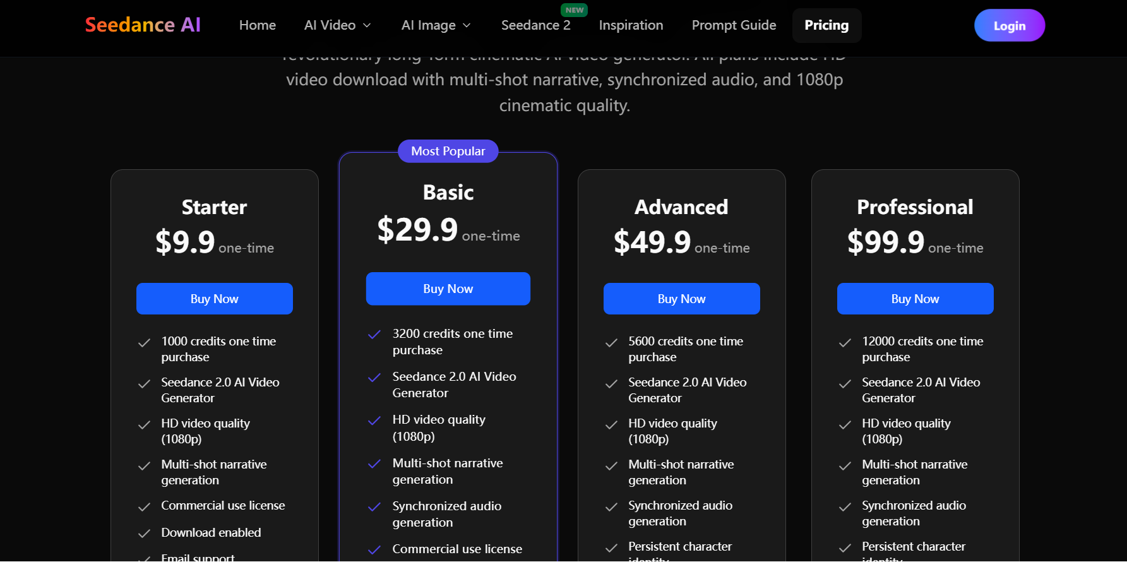Switch to the Prompt Guide page
This screenshot has height=562, width=1127.
734,25
